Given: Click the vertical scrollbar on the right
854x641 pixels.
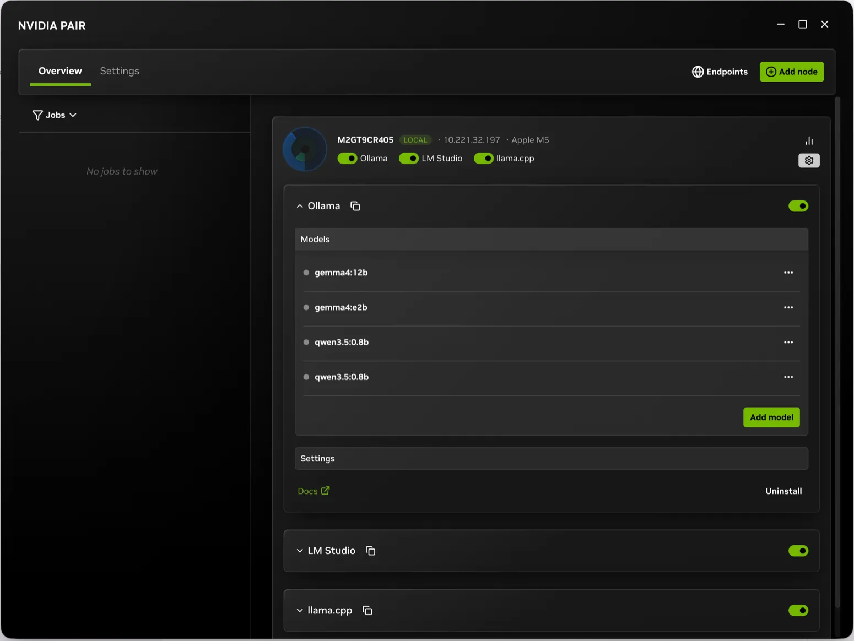Looking at the screenshot, I should (x=837, y=352).
